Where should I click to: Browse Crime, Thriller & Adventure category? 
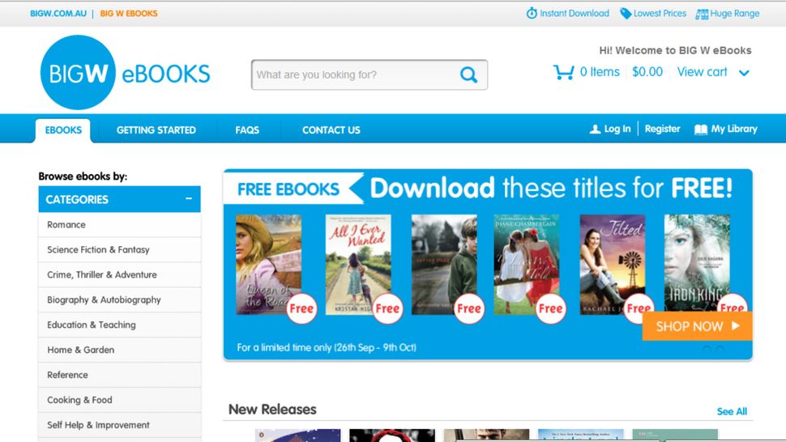[119, 274]
